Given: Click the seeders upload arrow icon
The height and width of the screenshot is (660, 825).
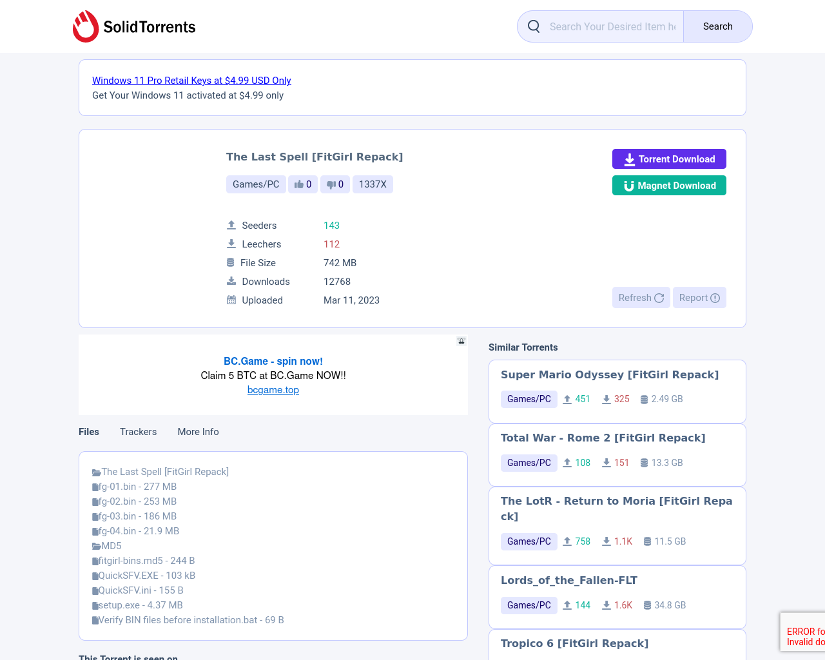Looking at the screenshot, I should 231,225.
